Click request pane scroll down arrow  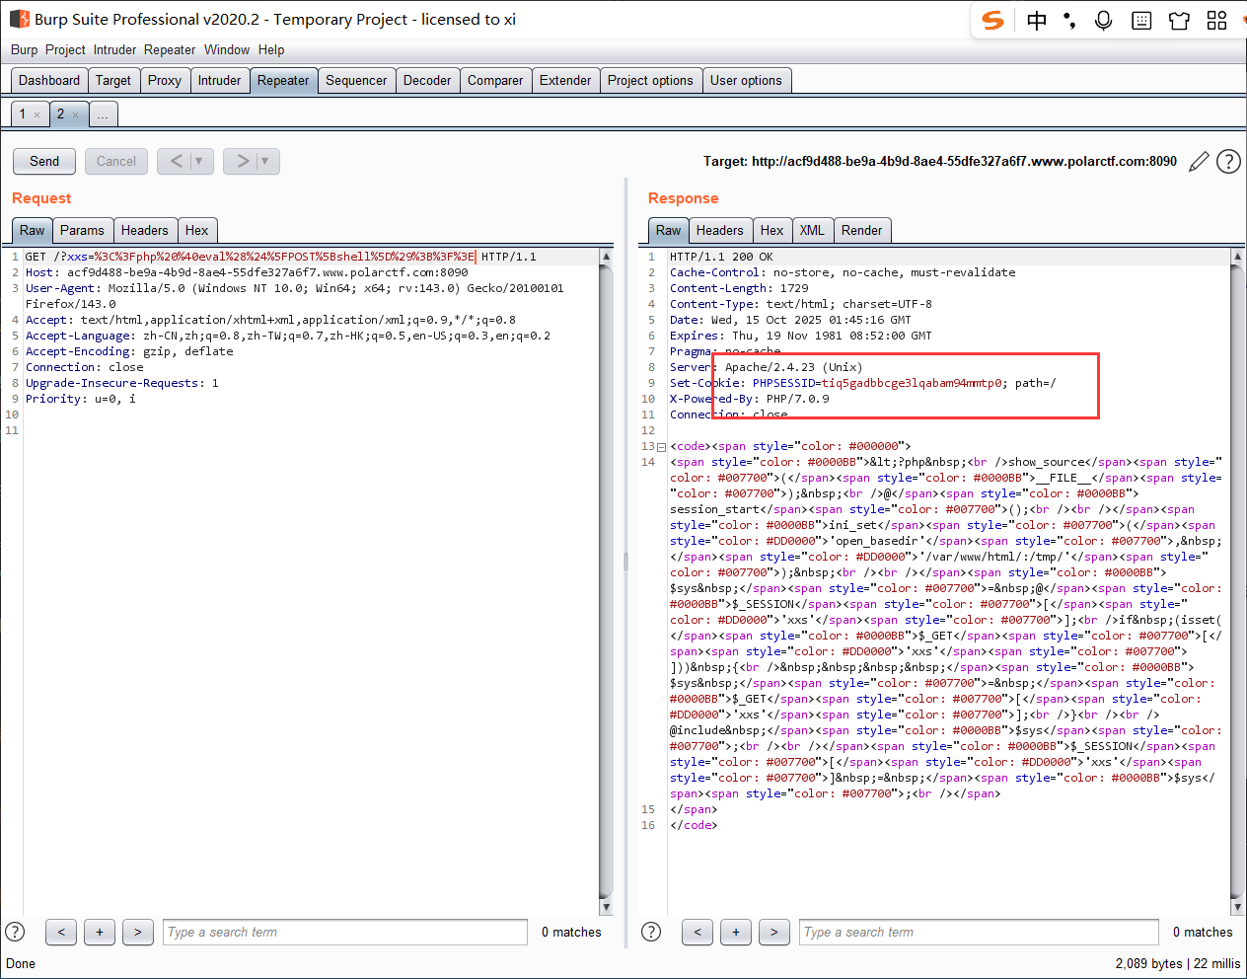[606, 907]
